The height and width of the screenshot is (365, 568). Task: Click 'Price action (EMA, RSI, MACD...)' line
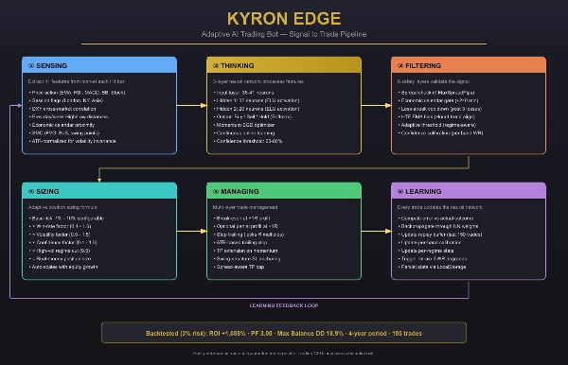[x=78, y=93]
